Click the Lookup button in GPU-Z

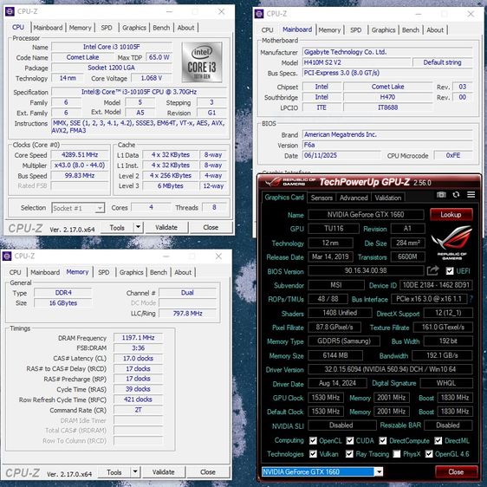pyautogui.click(x=451, y=215)
